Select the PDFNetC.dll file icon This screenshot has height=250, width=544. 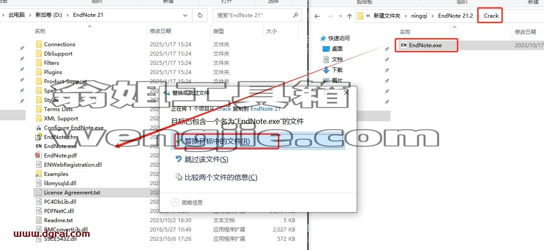click(39, 211)
